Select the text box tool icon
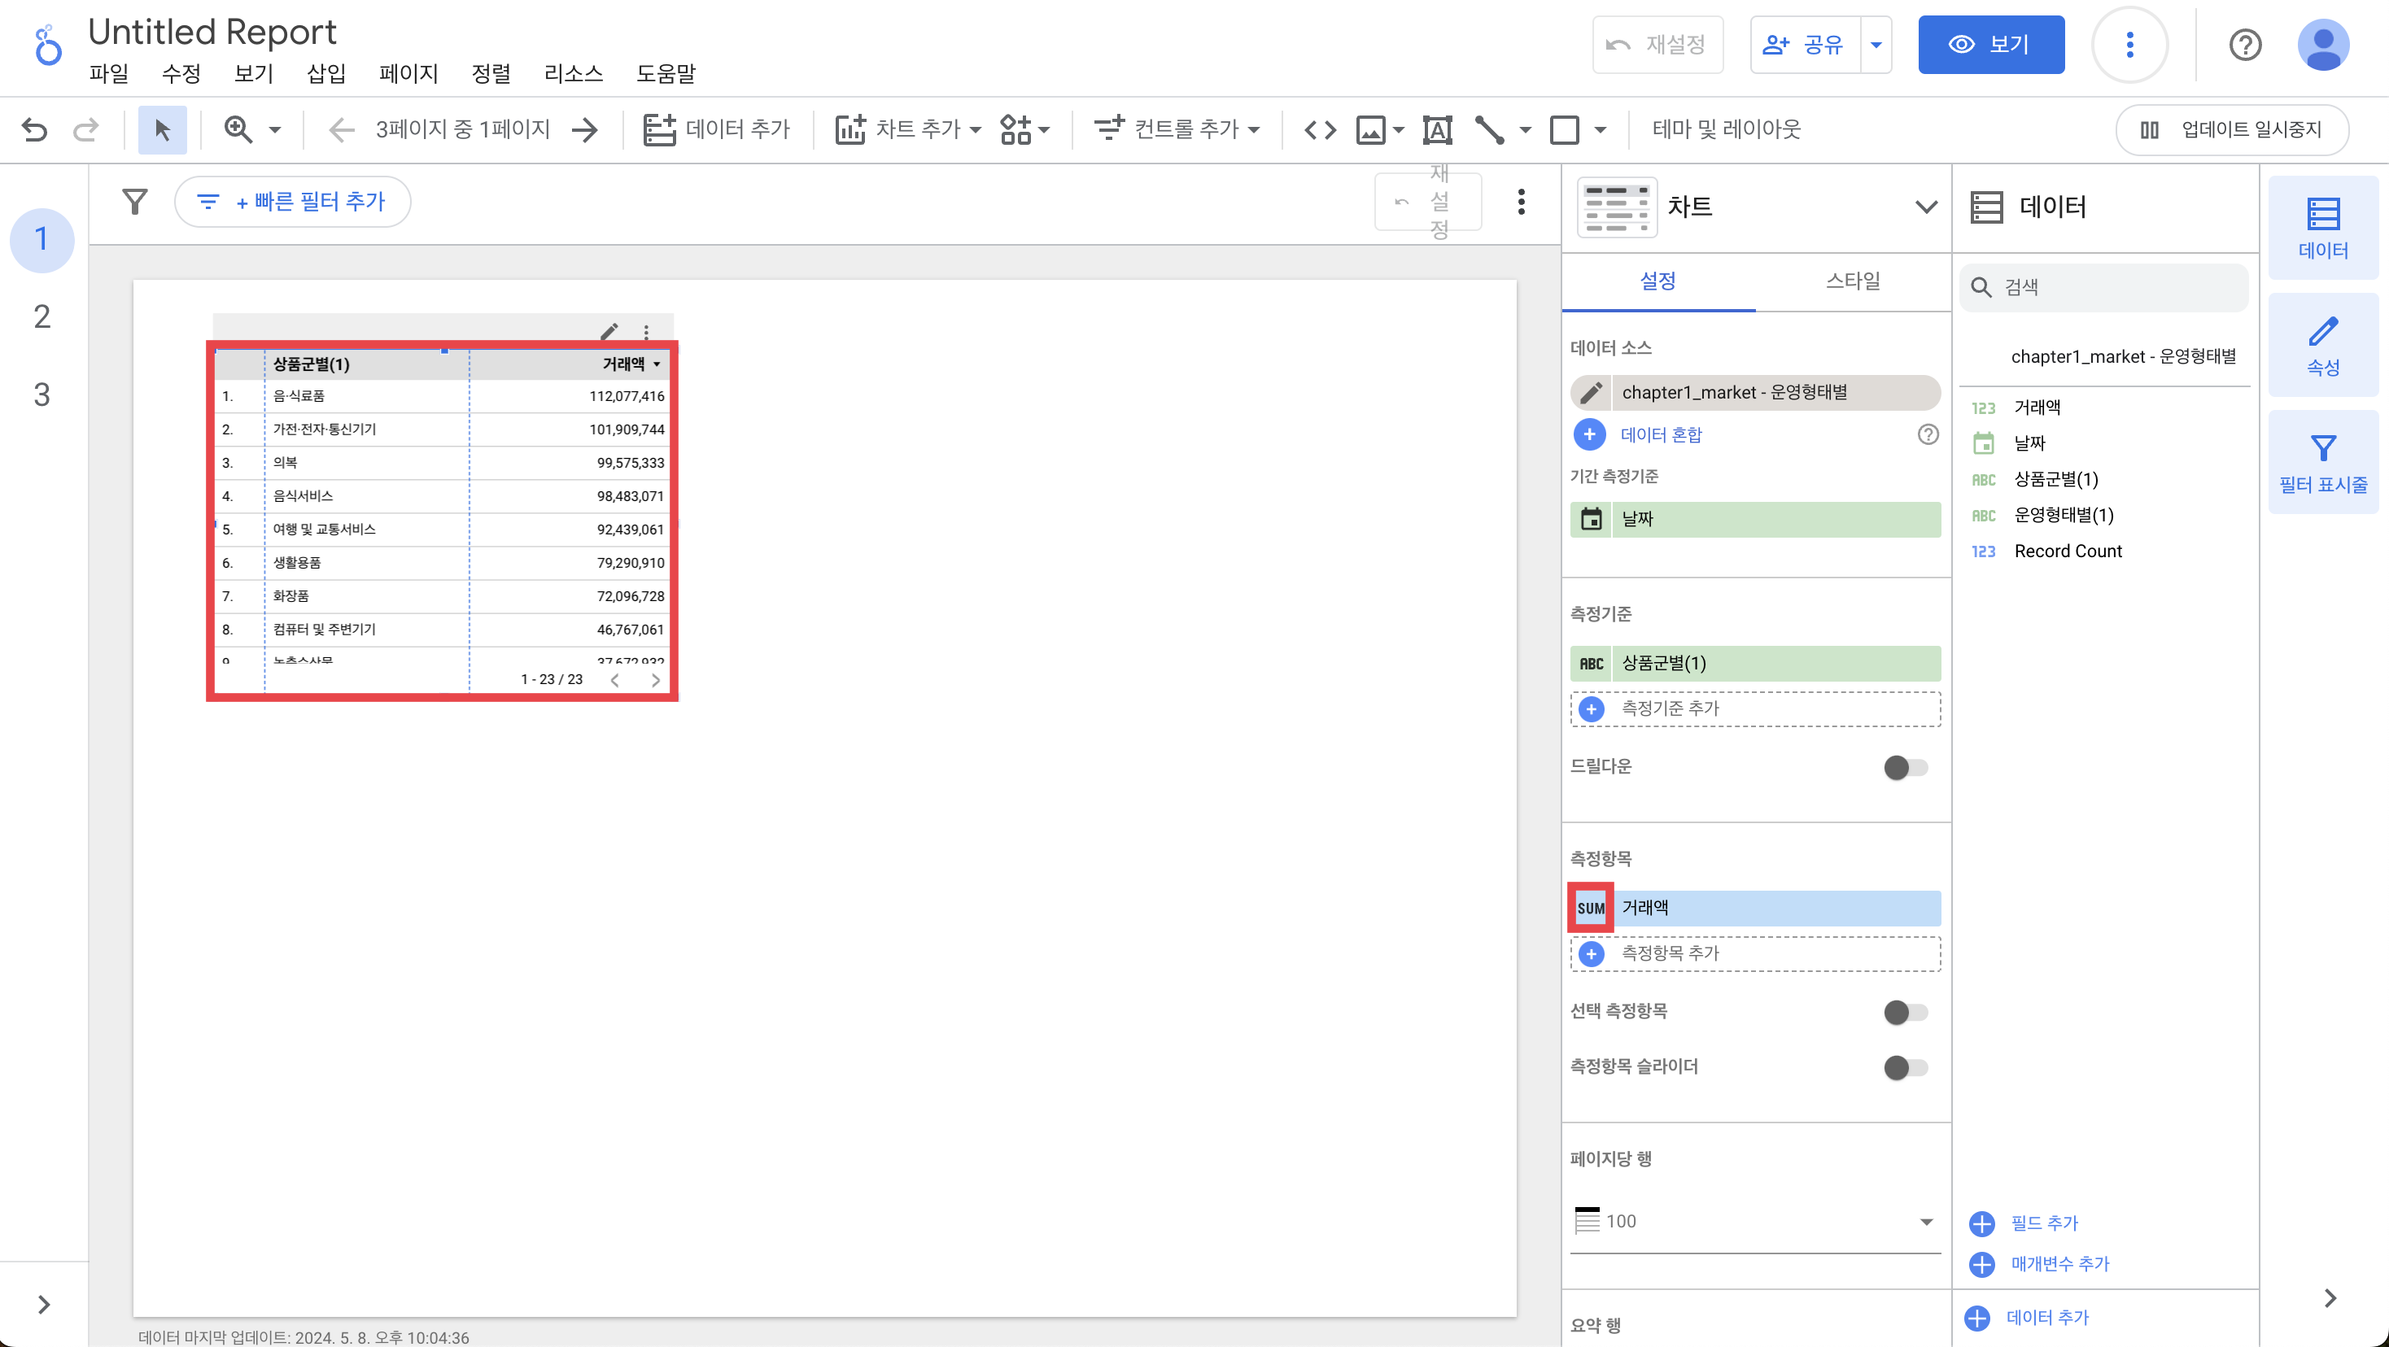The height and width of the screenshot is (1347, 2389). click(1436, 130)
